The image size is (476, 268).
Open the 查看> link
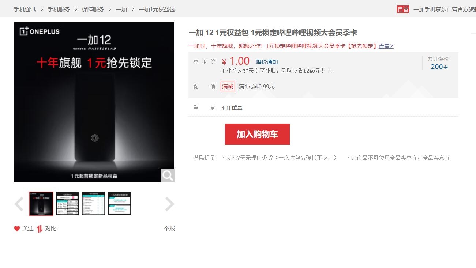386,46
